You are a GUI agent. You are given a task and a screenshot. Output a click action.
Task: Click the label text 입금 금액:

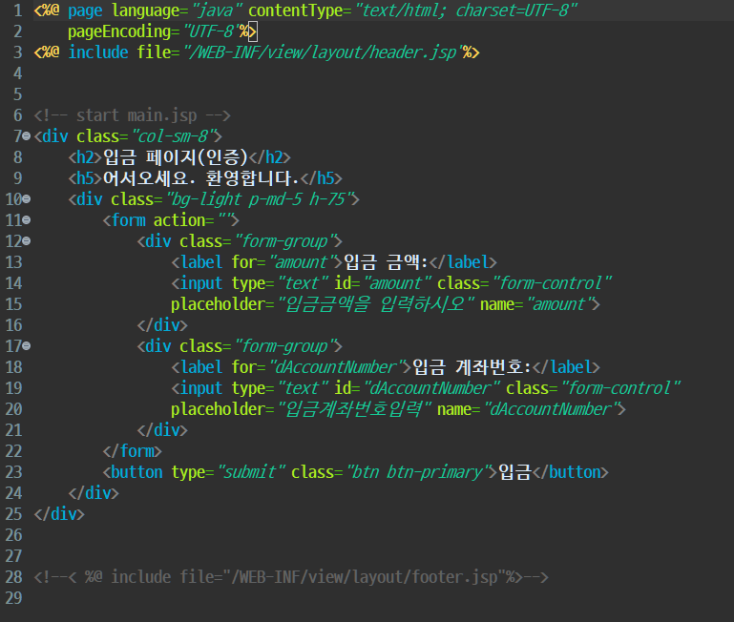tap(386, 262)
